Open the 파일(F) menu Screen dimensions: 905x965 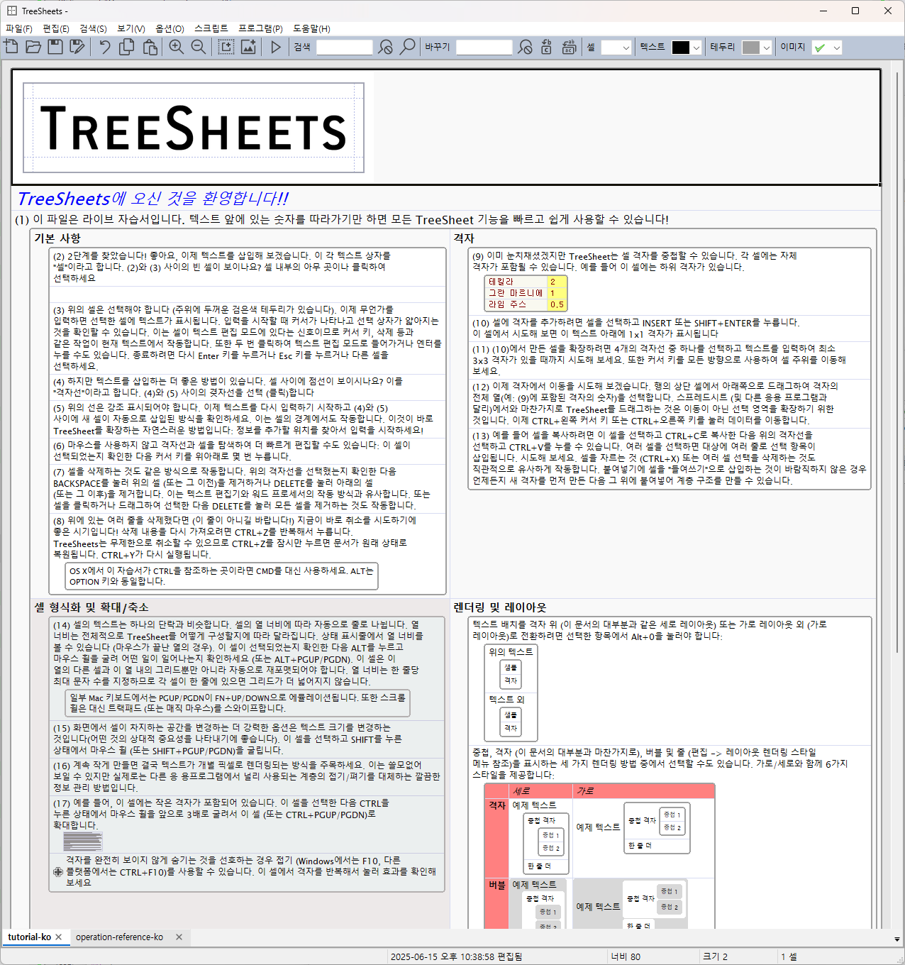pos(19,28)
